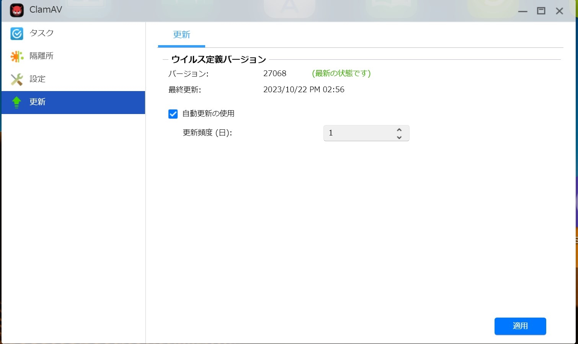578x344 pixels.
Task: Decrease 更新頻度 with the down arrow
Action: point(399,137)
